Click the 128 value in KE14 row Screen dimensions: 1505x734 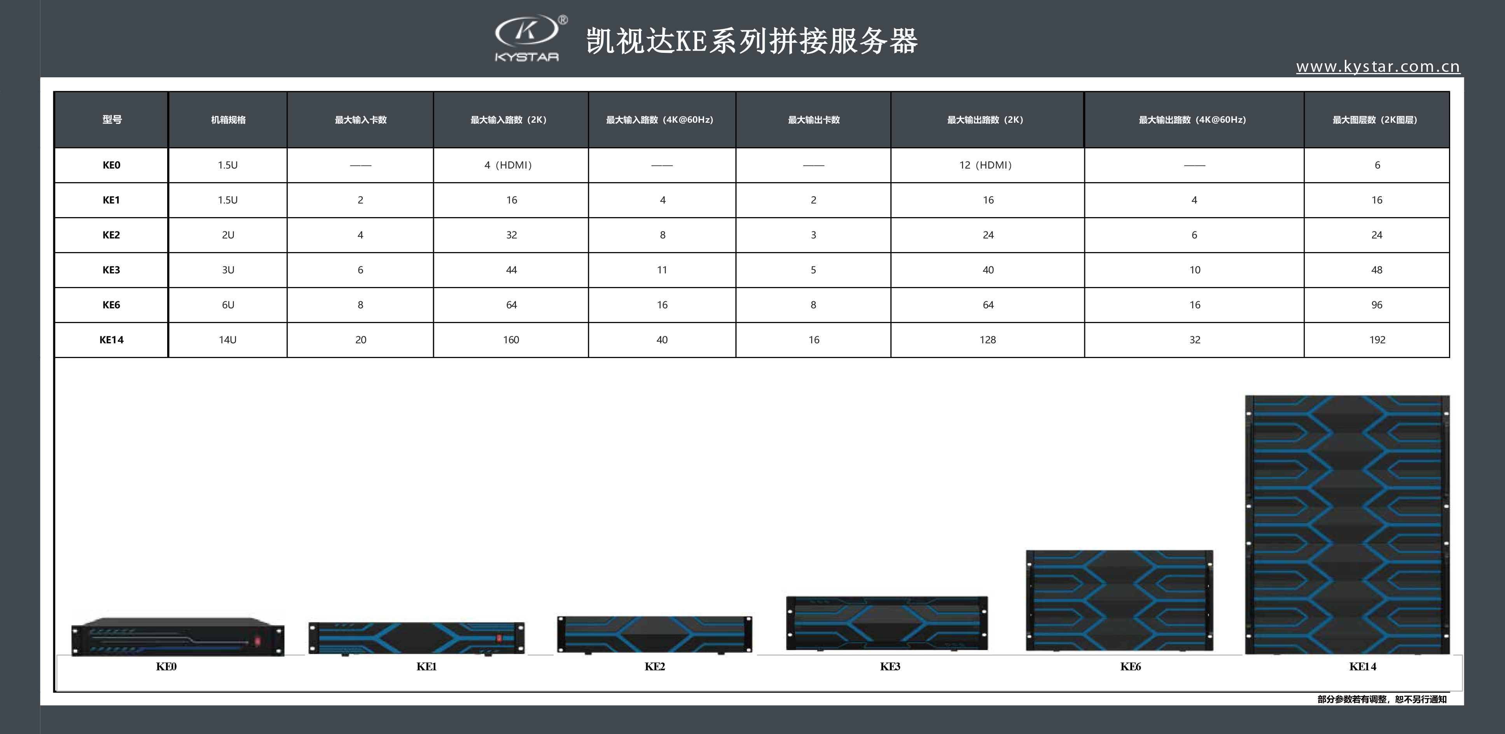click(x=988, y=340)
